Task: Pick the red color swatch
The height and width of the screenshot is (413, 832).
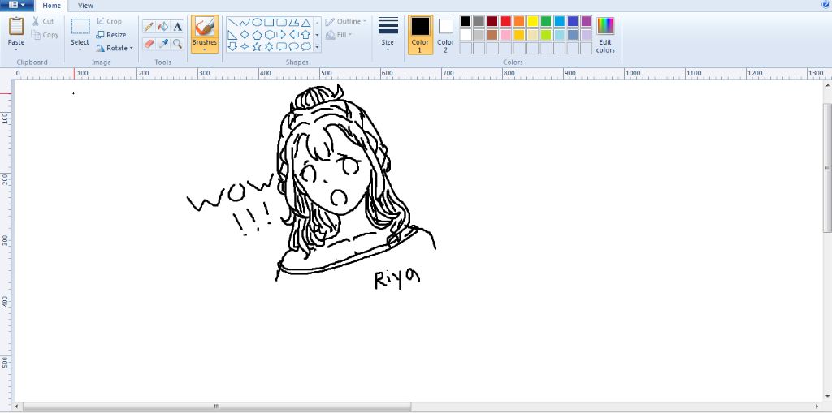Action: 505,21
